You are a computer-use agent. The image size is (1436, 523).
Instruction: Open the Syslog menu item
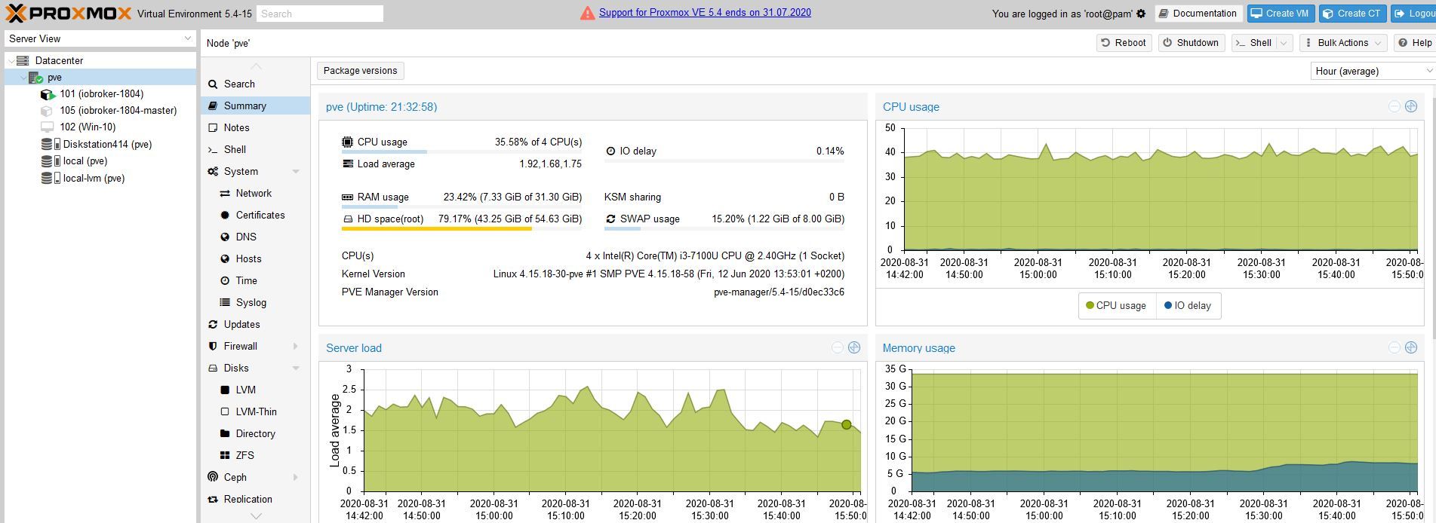[x=255, y=302]
